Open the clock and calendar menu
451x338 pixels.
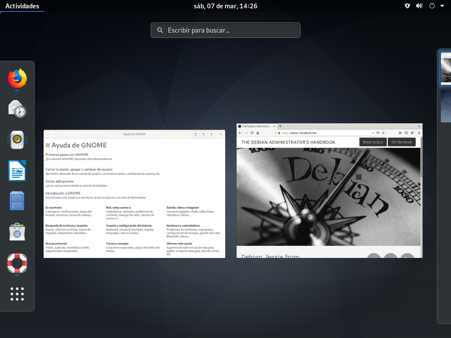pos(225,6)
